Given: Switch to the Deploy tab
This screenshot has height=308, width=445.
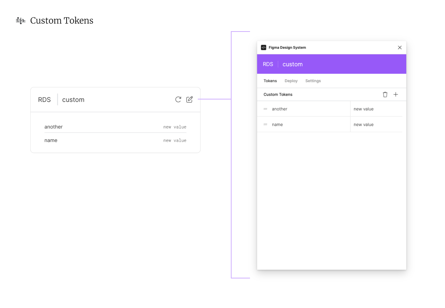Looking at the screenshot, I should pyautogui.click(x=291, y=81).
